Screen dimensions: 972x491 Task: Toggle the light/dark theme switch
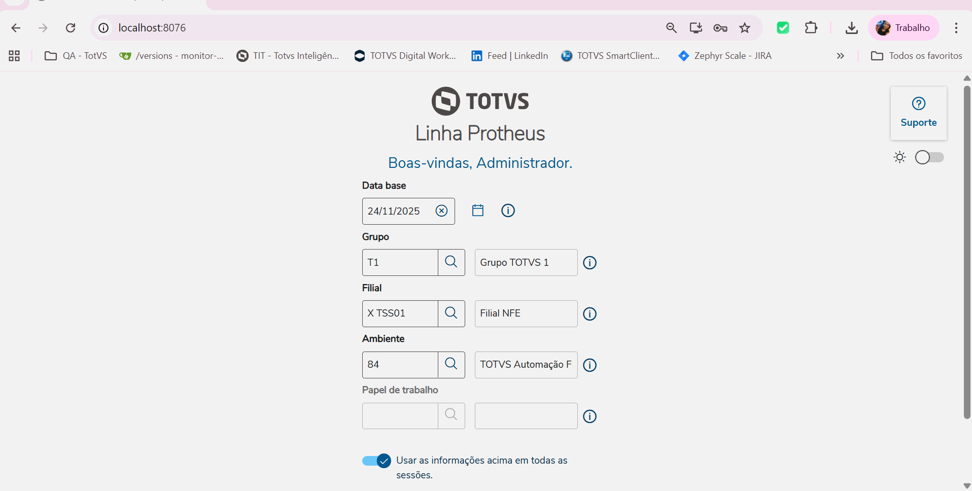point(929,157)
